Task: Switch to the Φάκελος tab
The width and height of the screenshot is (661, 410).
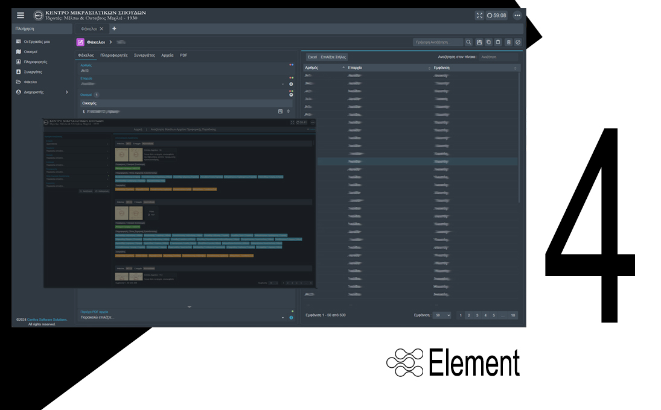Action: point(86,55)
